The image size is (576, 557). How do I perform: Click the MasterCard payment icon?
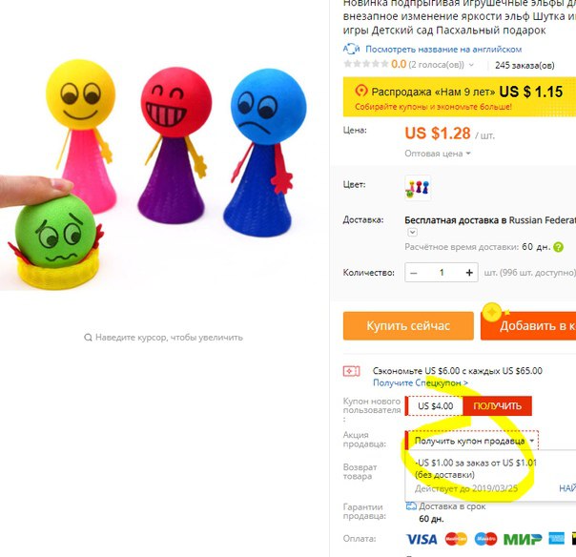click(x=456, y=539)
